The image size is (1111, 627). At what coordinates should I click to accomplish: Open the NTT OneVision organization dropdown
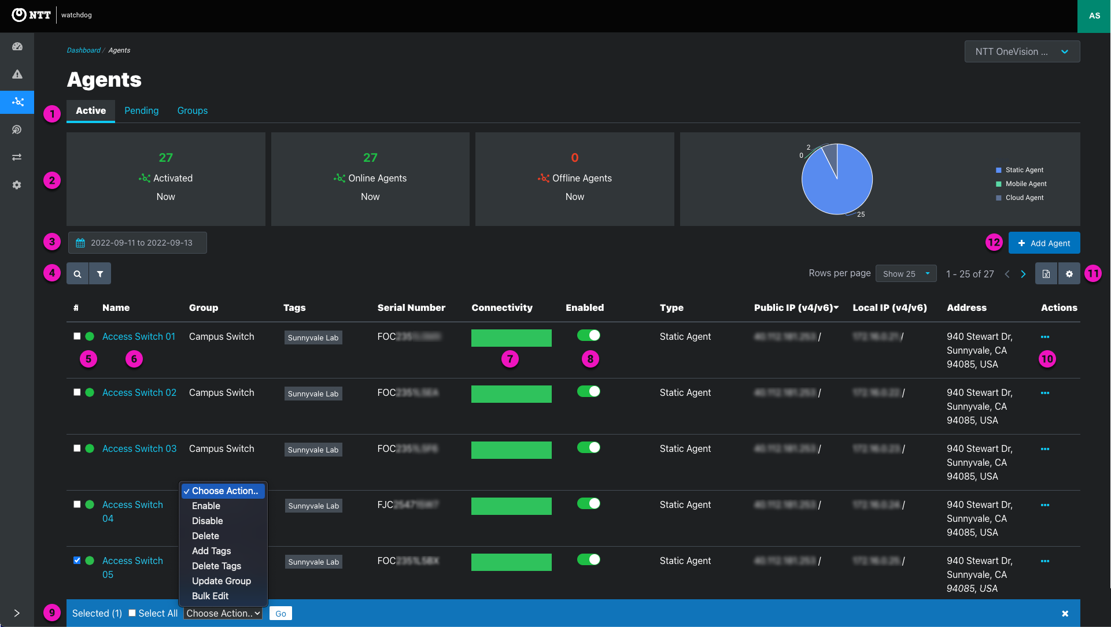click(1022, 51)
